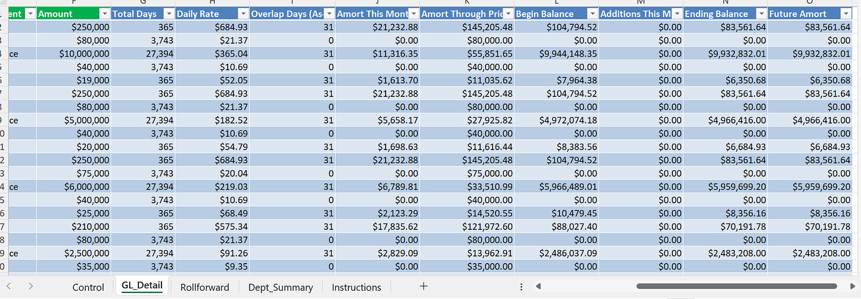Open the Amort Through Prior filter dropdown
Viewport: 861px width, 299px height.
[508, 14]
